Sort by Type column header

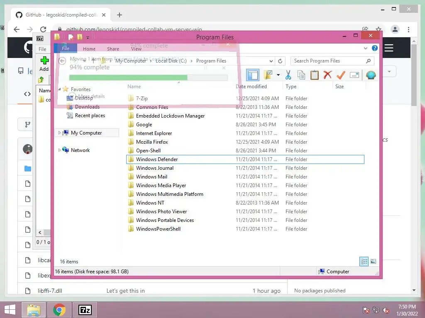[291, 87]
